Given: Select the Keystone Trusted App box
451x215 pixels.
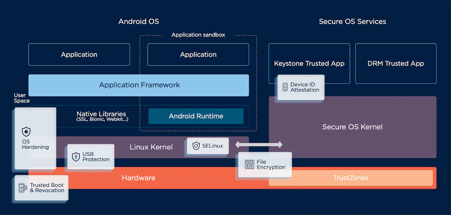Looking at the screenshot, I should click(x=309, y=63).
